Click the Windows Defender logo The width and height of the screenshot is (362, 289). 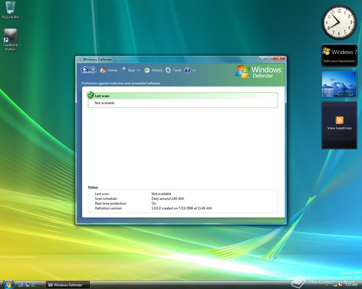tap(258, 72)
